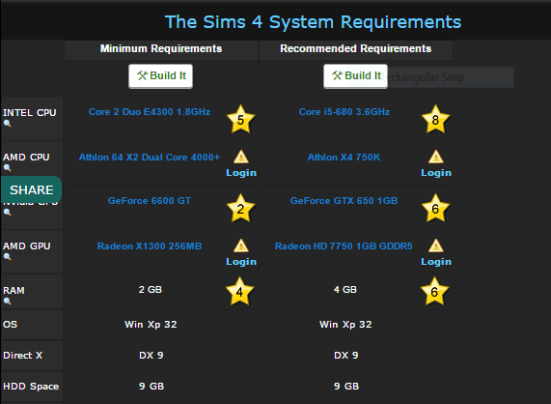Click Login next to Radeon X1300 256MB
This screenshot has height=404, width=551.
pyautogui.click(x=241, y=262)
